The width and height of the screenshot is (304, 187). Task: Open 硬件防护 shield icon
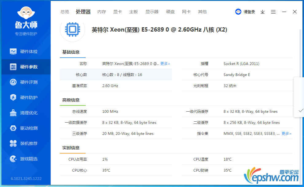pyautogui.click(x=13, y=97)
